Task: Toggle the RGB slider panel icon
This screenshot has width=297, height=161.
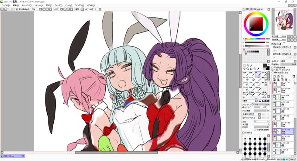Action: [248, 9]
